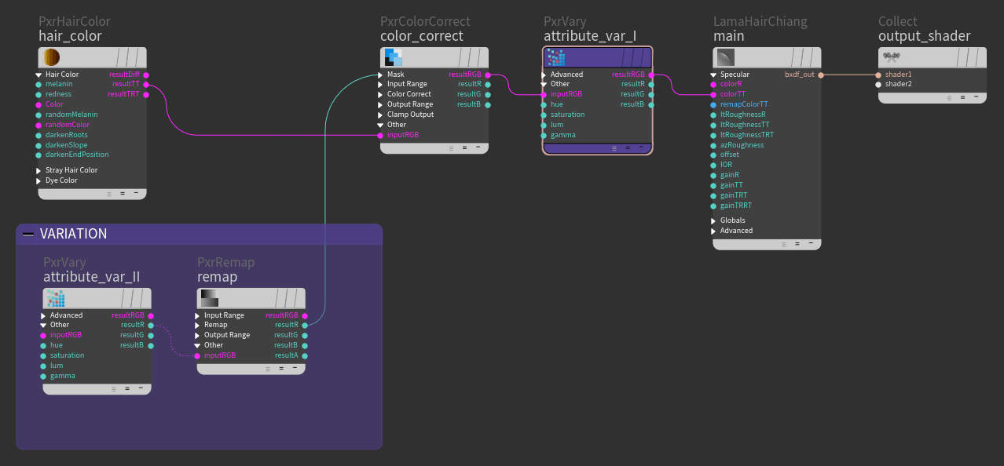The image size is (1004, 466).
Task: Collapse inputs icon on hair_color footer
Action: coord(136,193)
